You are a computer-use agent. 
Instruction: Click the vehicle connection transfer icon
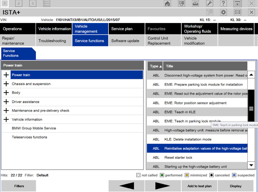(181, 3)
